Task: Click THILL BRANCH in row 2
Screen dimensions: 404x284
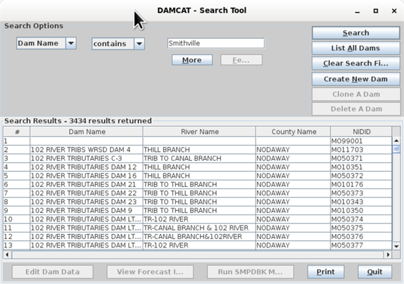Action: pos(200,150)
